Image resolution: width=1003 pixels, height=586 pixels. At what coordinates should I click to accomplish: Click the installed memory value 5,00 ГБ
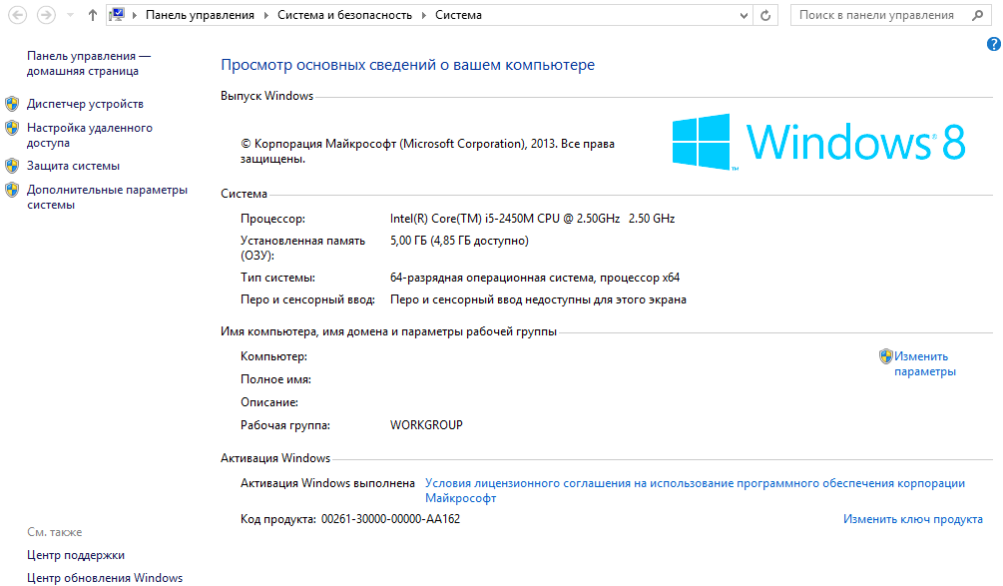tap(459, 242)
